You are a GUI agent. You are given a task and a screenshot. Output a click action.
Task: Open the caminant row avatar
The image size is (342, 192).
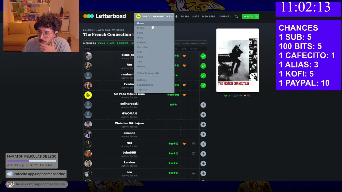click(88, 75)
